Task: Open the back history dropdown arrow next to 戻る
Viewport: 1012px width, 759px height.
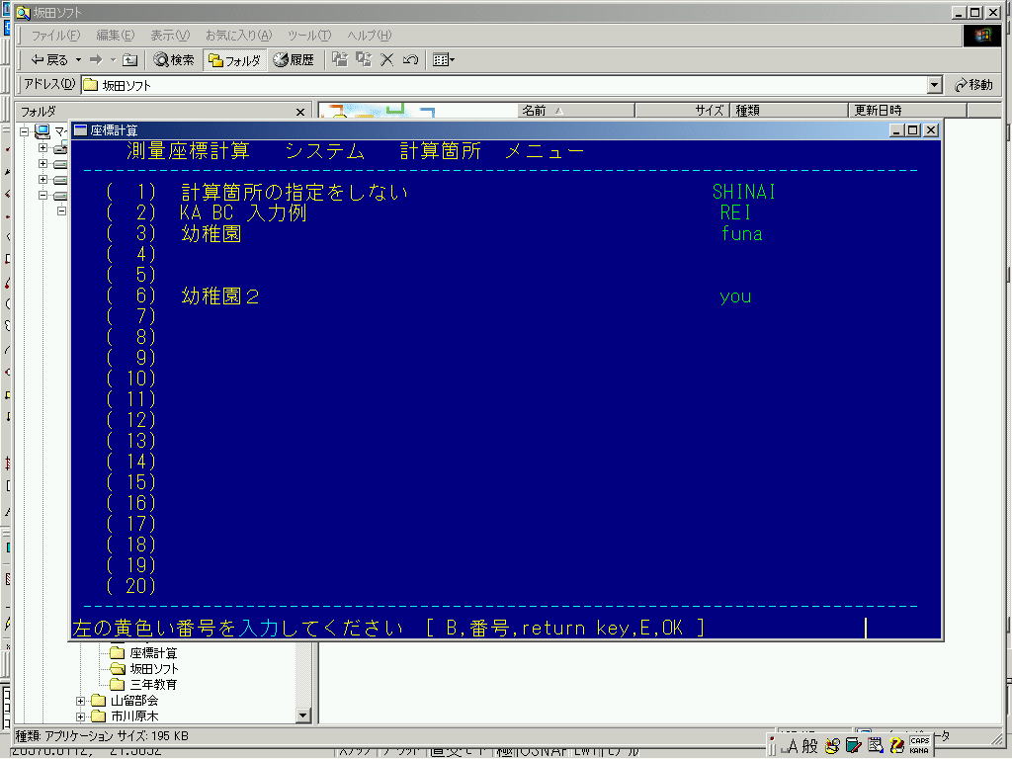Action: 78,60
